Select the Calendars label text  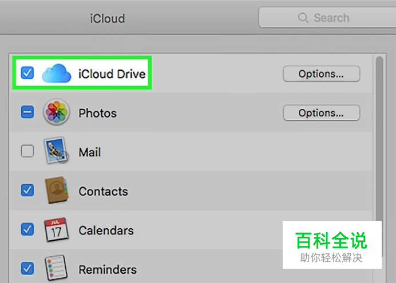[x=106, y=231]
